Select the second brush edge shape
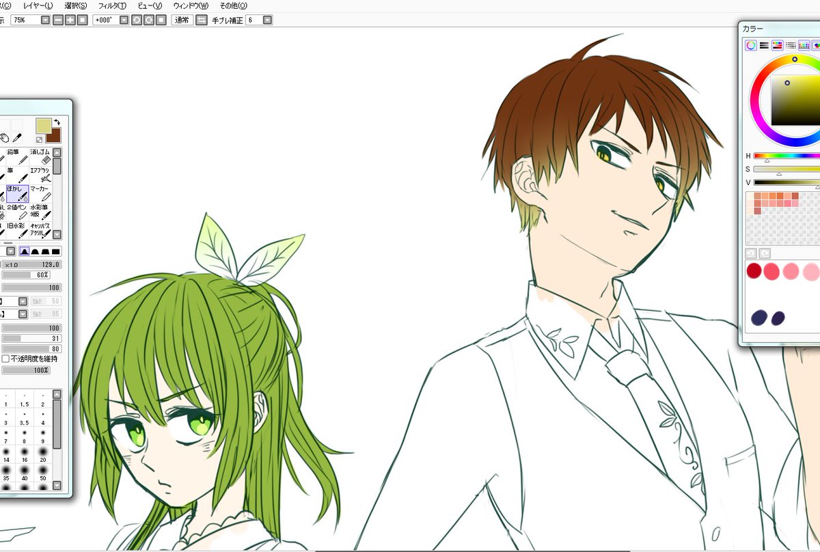 (x=36, y=251)
